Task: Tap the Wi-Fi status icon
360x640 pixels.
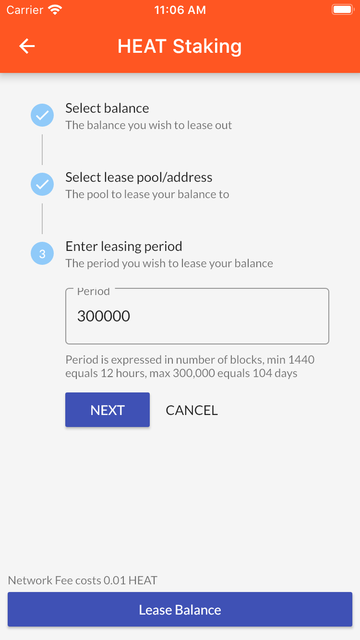Action: [x=56, y=10]
